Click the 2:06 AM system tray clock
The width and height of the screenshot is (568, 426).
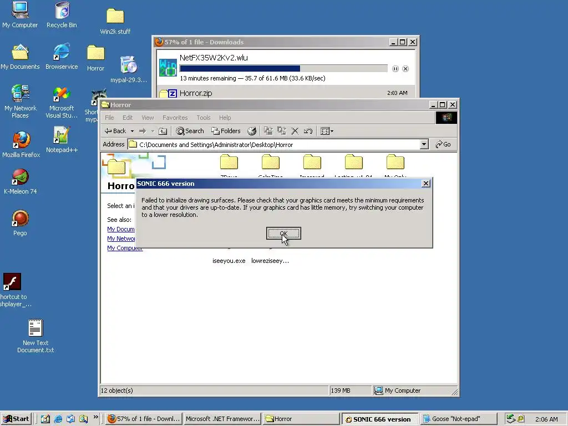point(546,419)
